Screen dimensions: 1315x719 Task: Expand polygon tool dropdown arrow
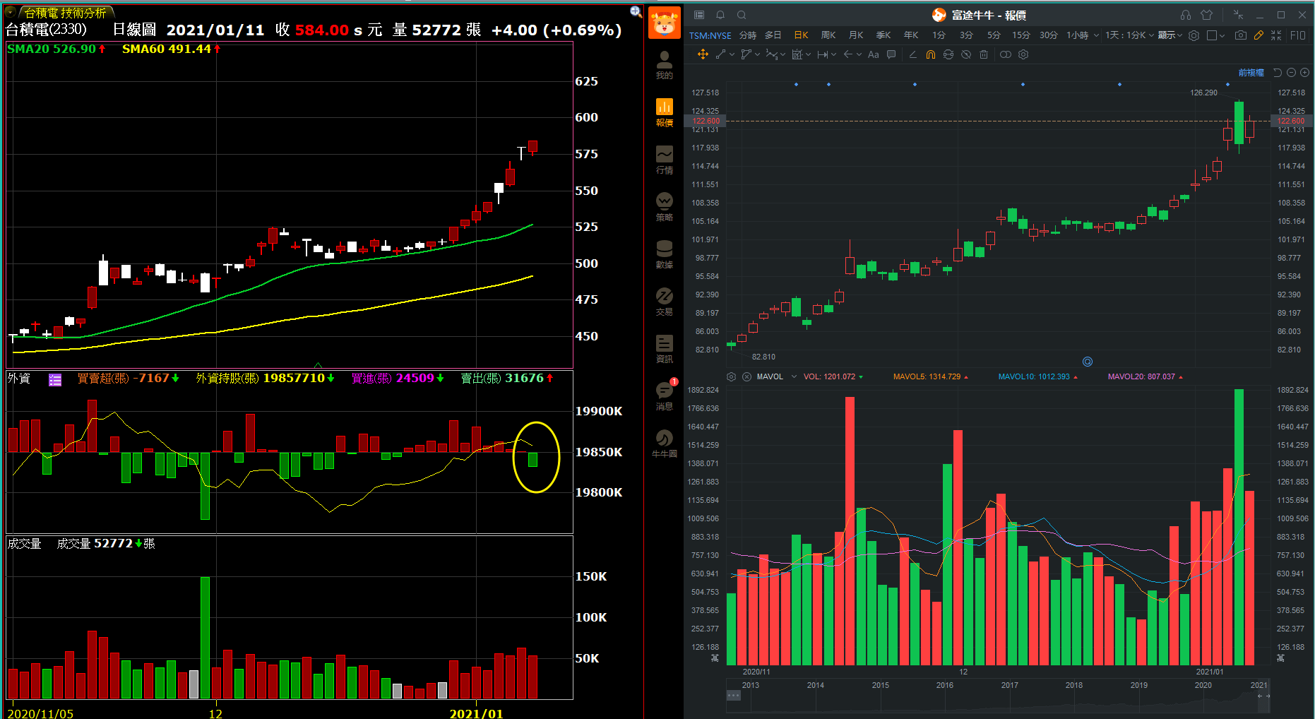point(757,54)
